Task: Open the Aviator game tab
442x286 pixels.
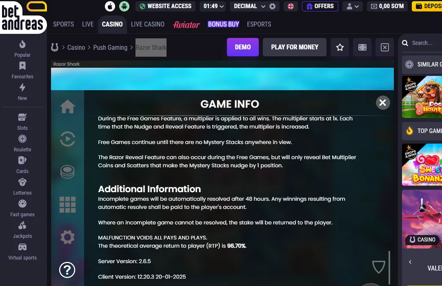Action: click(187, 24)
